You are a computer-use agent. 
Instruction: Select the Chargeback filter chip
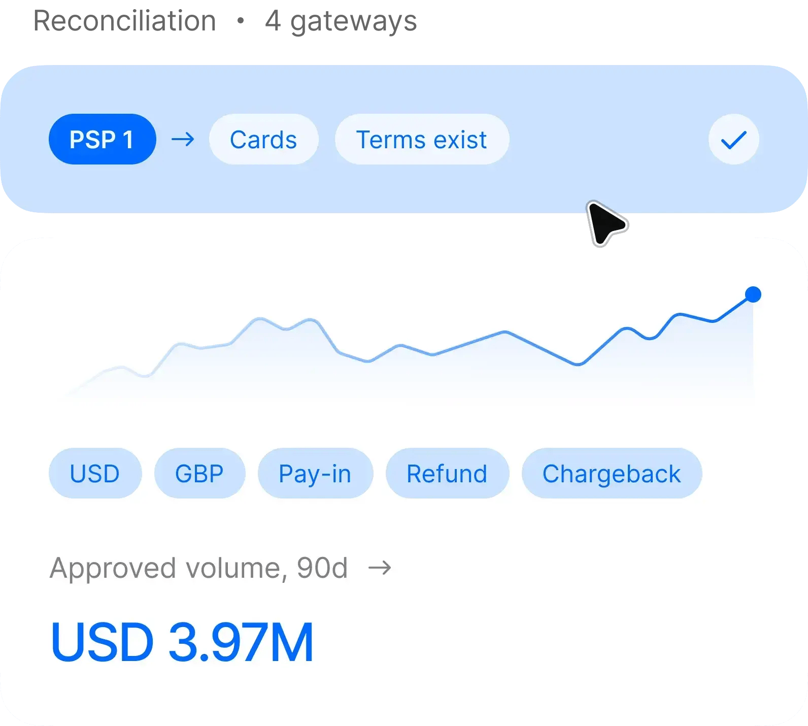[612, 473]
